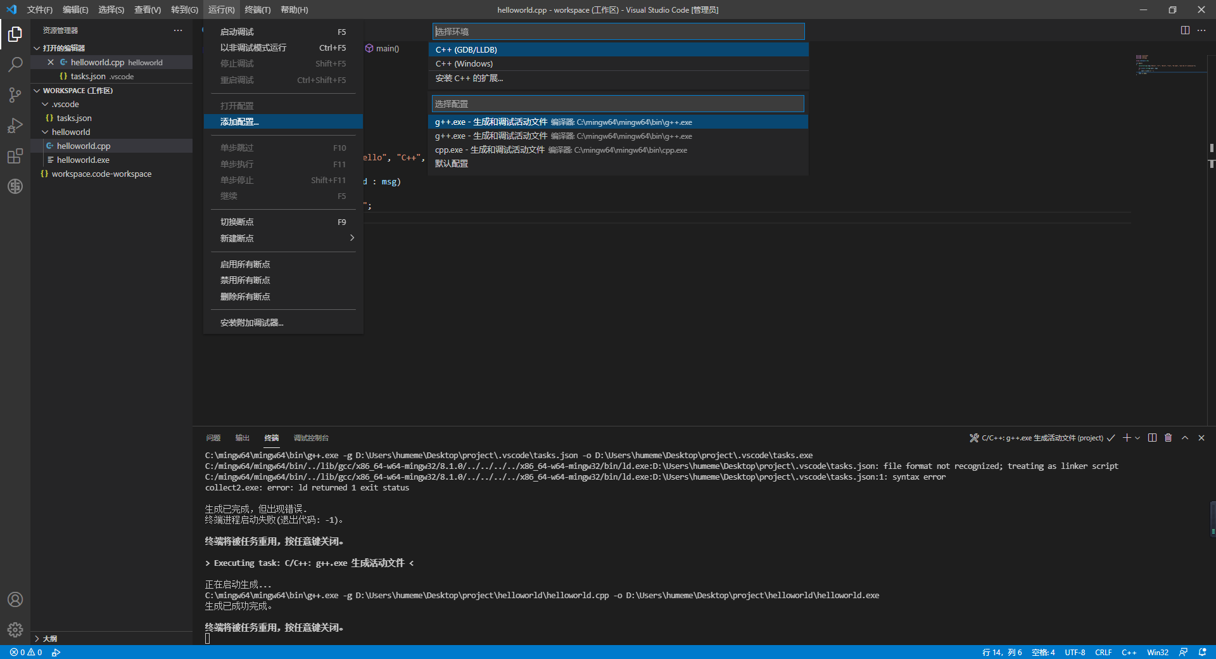Switch to the 输出 panel tab
The height and width of the screenshot is (659, 1216).
243,438
